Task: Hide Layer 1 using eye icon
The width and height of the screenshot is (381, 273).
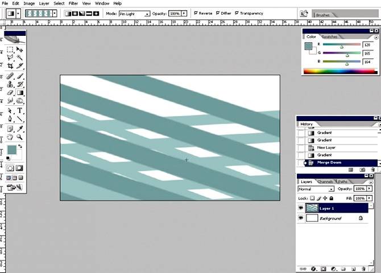Action: click(301, 208)
